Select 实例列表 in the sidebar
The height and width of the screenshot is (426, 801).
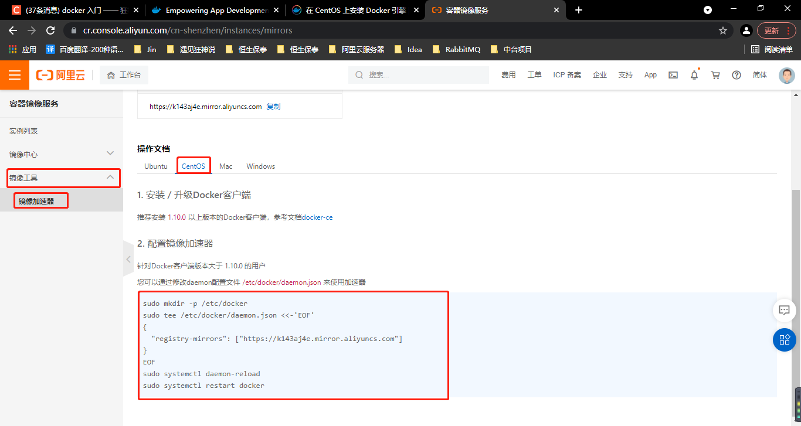62,131
